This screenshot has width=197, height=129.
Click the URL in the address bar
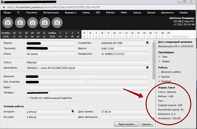pyautogui.click(x=53, y=7)
